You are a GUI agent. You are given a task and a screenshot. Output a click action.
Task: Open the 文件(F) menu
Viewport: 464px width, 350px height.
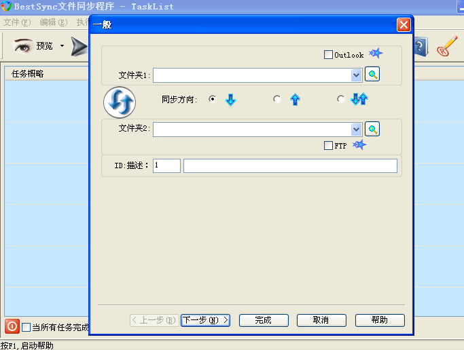pos(17,22)
